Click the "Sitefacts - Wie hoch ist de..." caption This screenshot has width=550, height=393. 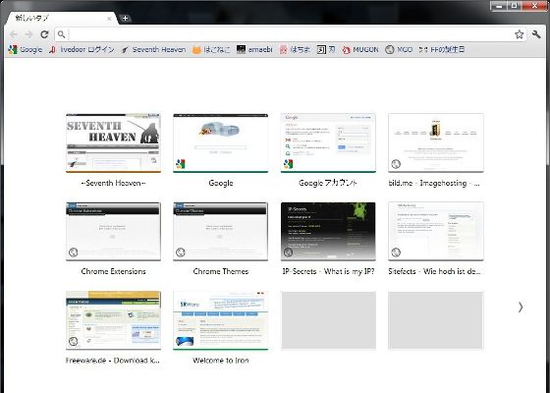pos(434,271)
